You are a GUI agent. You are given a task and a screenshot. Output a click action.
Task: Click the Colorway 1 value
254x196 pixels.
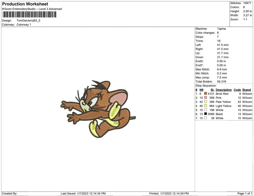click(24, 25)
